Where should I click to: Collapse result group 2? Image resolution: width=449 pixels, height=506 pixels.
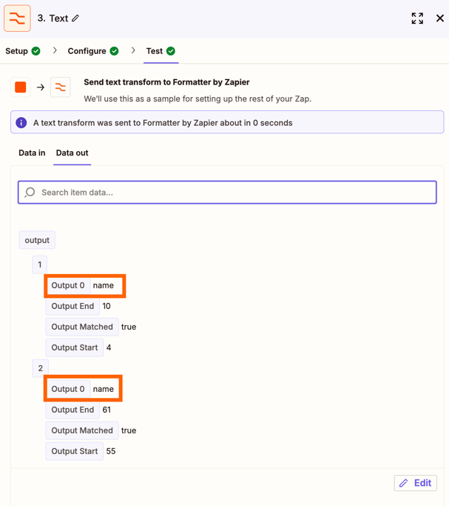[x=40, y=368]
